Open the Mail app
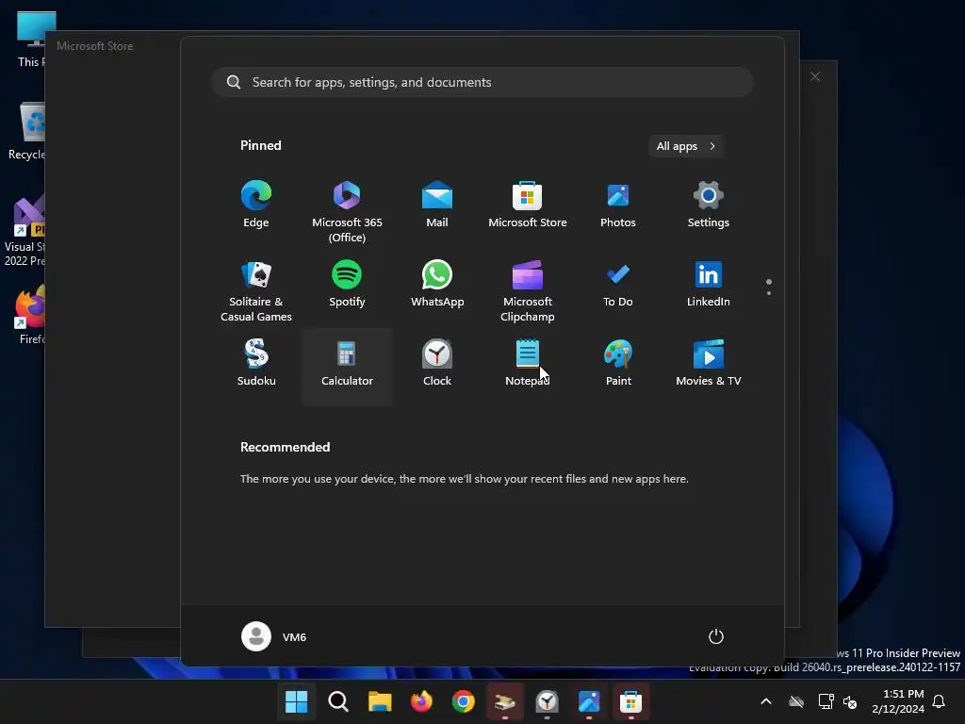The image size is (965, 724). click(x=437, y=205)
